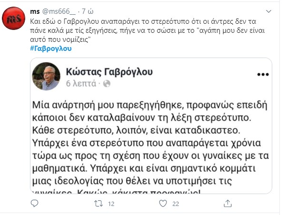Click the tweet text about Γαβρογλου's stereotype
Viewport: 287px width, 215px height.
(x=143, y=29)
